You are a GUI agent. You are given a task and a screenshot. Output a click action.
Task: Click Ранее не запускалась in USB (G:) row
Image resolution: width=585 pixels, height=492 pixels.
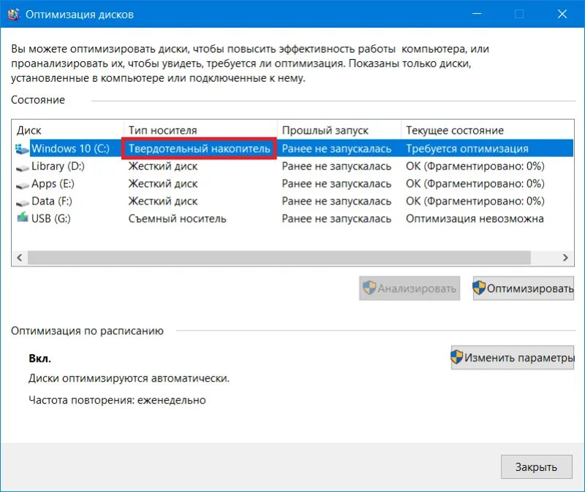336,218
